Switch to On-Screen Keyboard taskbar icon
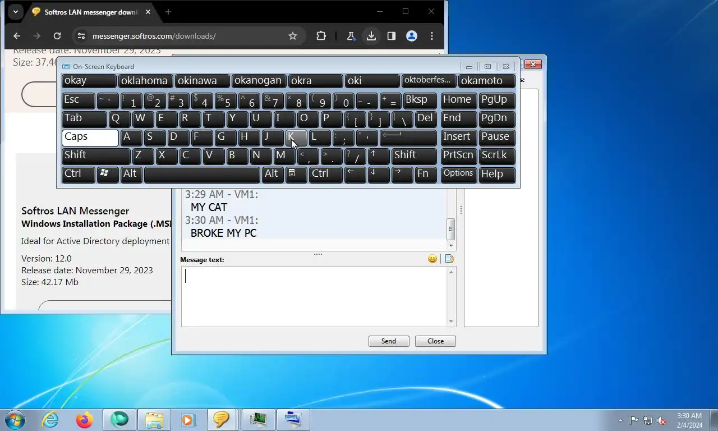 click(x=292, y=420)
